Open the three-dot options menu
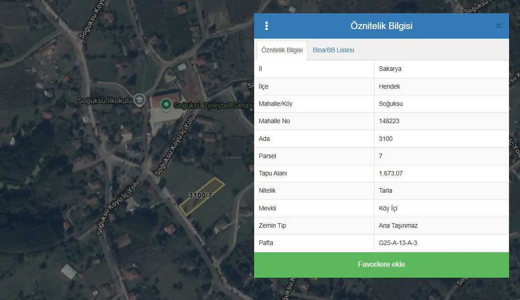520x300 pixels. [267, 26]
